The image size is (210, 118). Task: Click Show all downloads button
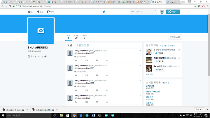click(x=199, y=110)
